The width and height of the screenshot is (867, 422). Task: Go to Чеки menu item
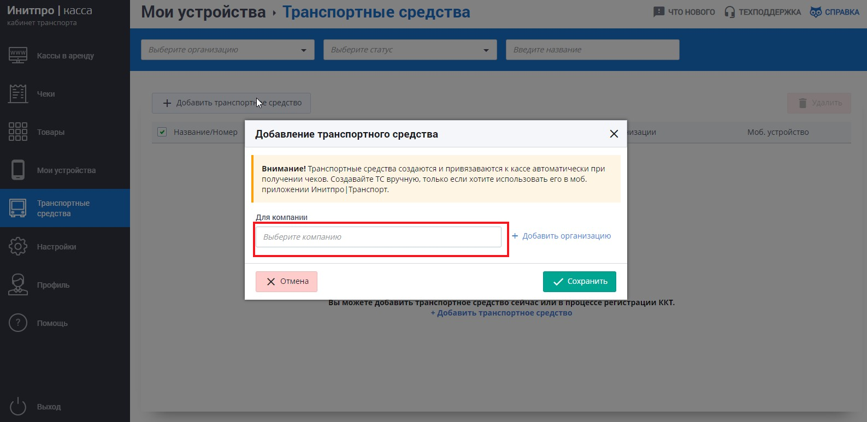[65, 94]
